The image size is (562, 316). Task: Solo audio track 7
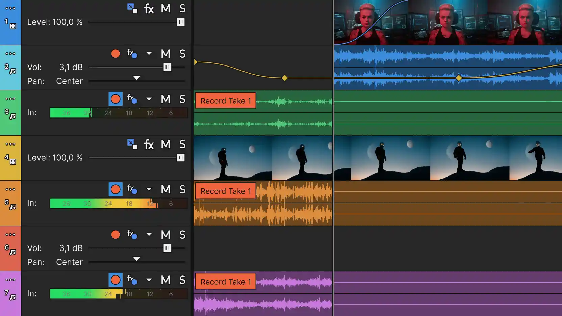point(182,280)
